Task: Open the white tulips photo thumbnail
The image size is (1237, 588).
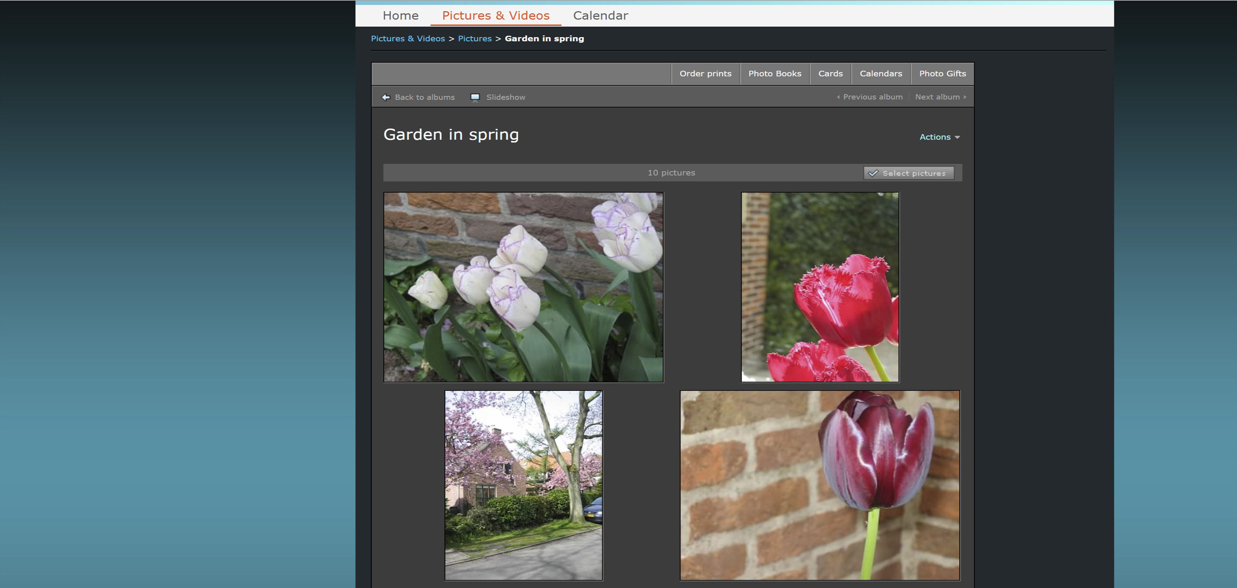Action: [524, 287]
